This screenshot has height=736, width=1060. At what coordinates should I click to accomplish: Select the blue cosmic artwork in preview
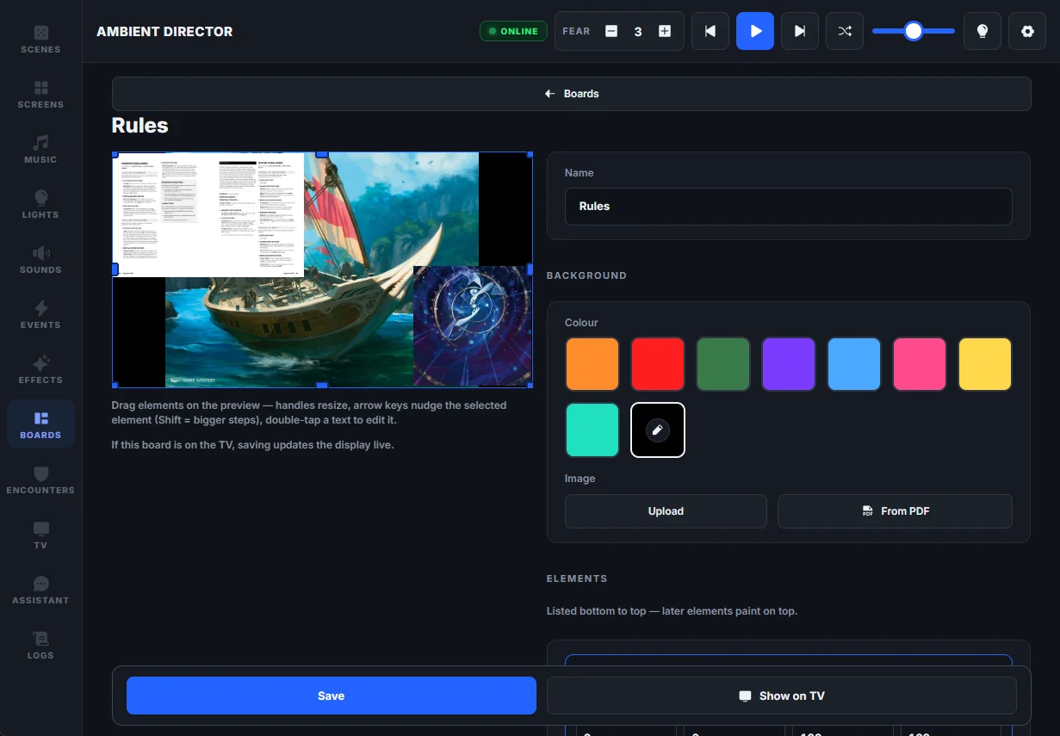[x=473, y=326]
